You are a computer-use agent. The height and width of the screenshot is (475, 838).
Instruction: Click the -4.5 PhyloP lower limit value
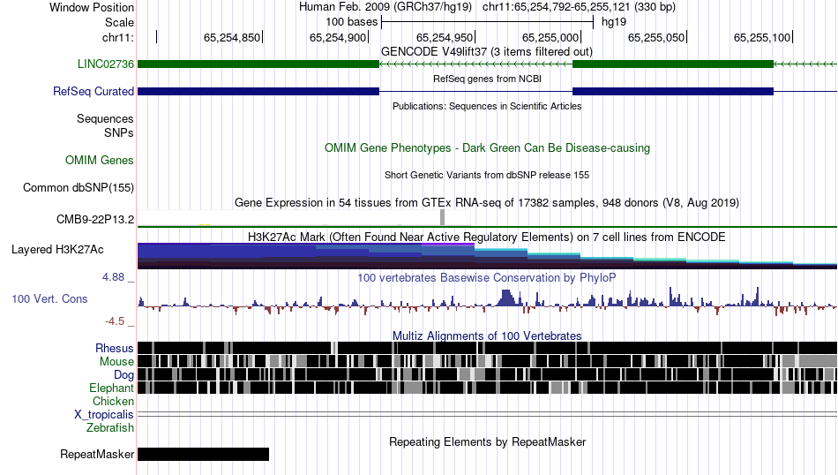click(115, 321)
